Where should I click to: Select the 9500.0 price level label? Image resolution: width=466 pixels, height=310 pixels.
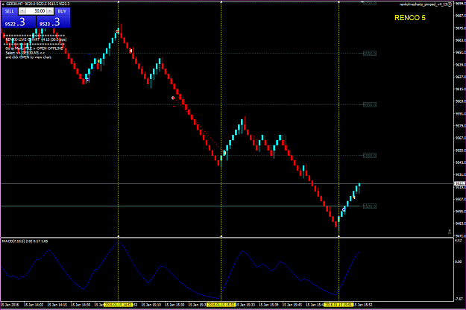370,206
